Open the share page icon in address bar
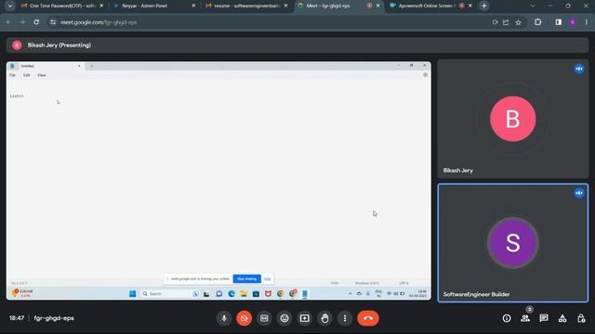The width and height of the screenshot is (595, 334). pyautogui.click(x=506, y=22)
